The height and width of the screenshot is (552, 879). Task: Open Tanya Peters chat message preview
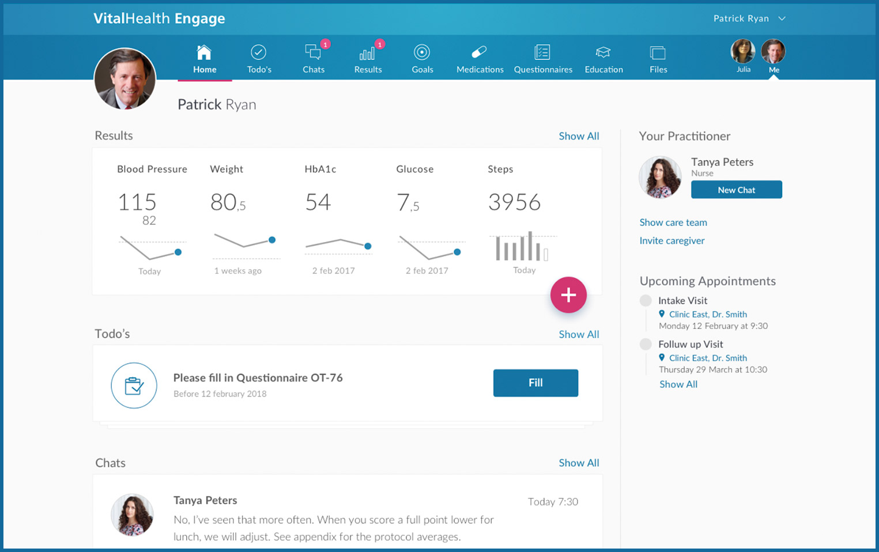(x=334, y=528)
